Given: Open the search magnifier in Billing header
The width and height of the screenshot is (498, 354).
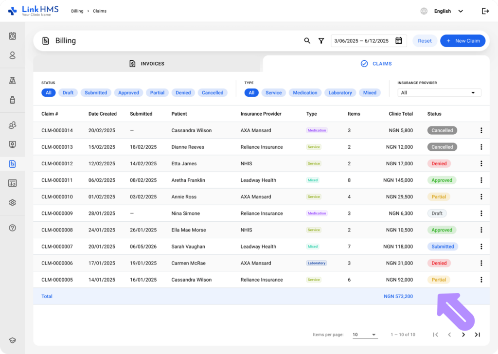Looking at the screenshot, I should click(x=307, y=41).
